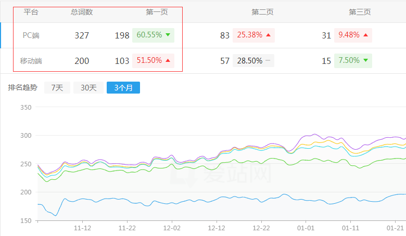The width and height of the screenshot is (406, 236).
Task: Click PC端 first-page count 198
Action: point(122,36)
